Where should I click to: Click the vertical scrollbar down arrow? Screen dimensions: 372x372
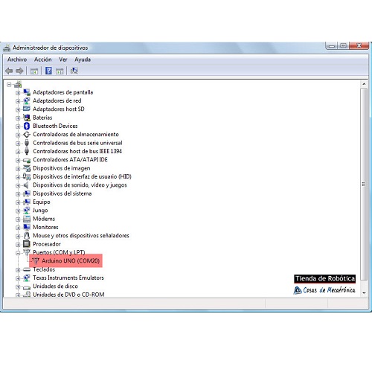click(x=364, y=293)
